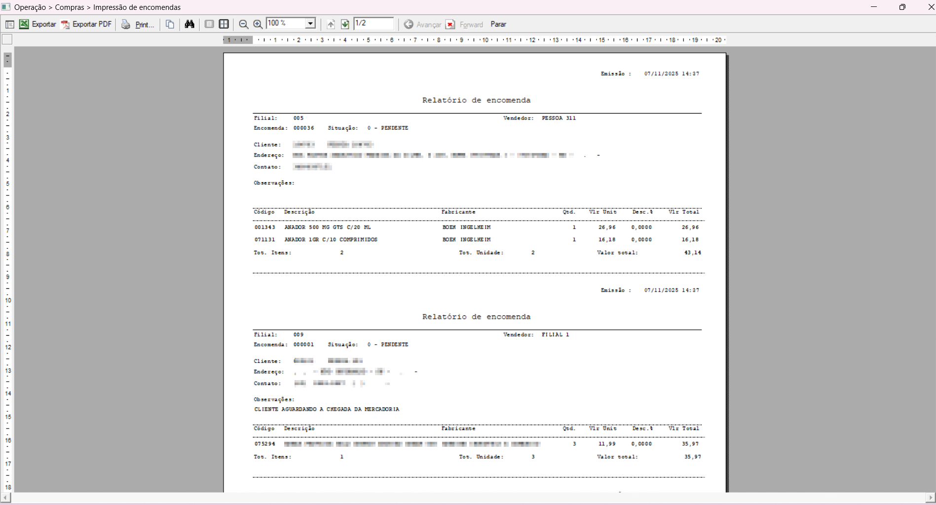Toggle the report tree panel icon
The image size is (936, 505).
[9, 24]
